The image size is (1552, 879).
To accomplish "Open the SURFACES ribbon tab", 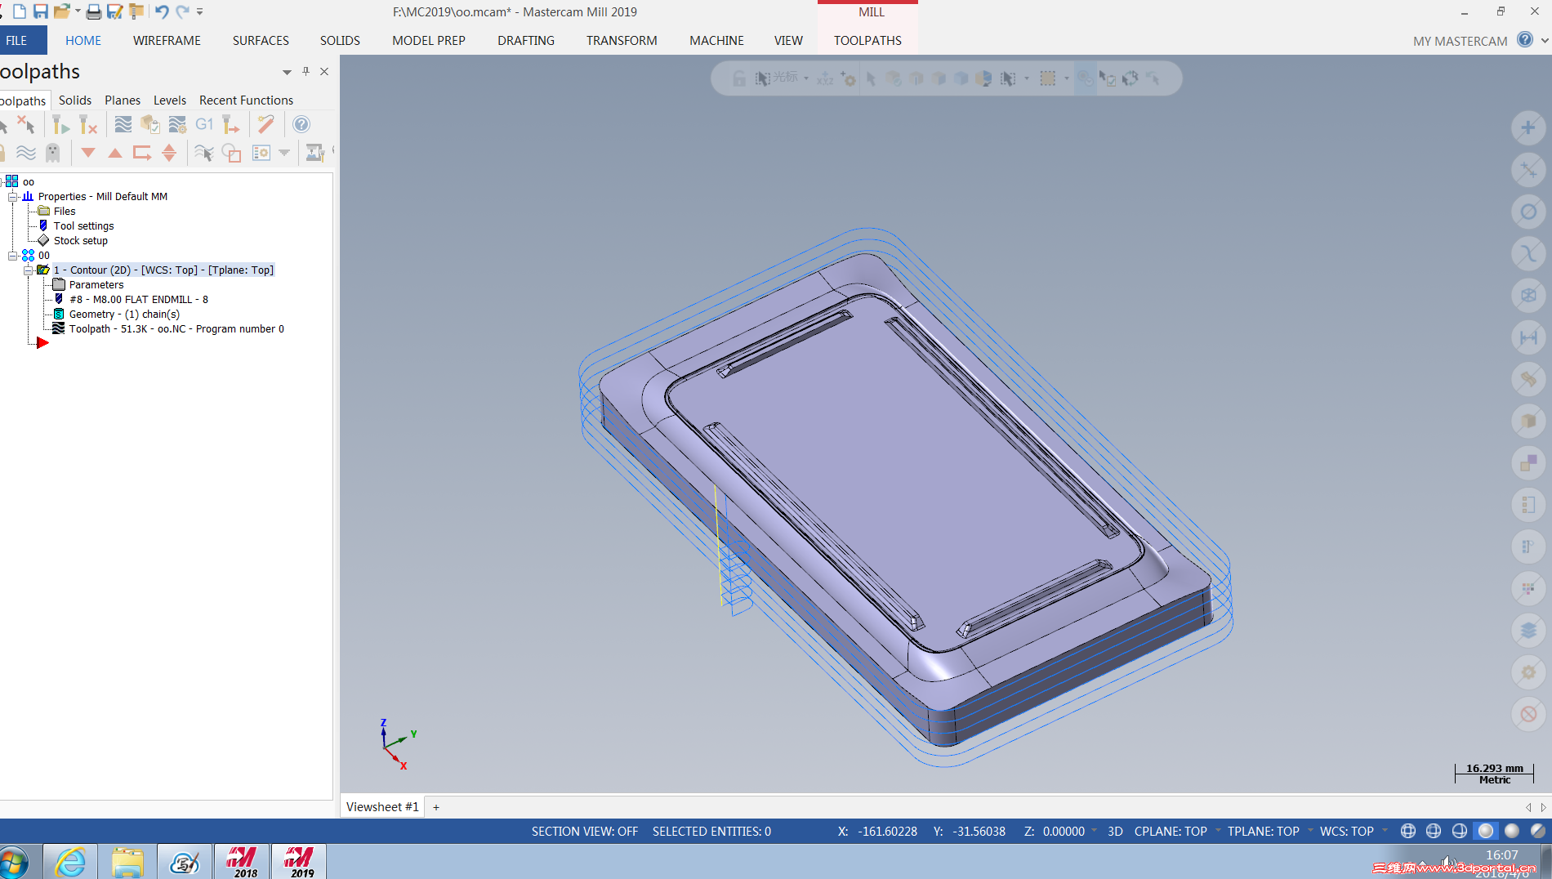I will (x=261, y=40).
